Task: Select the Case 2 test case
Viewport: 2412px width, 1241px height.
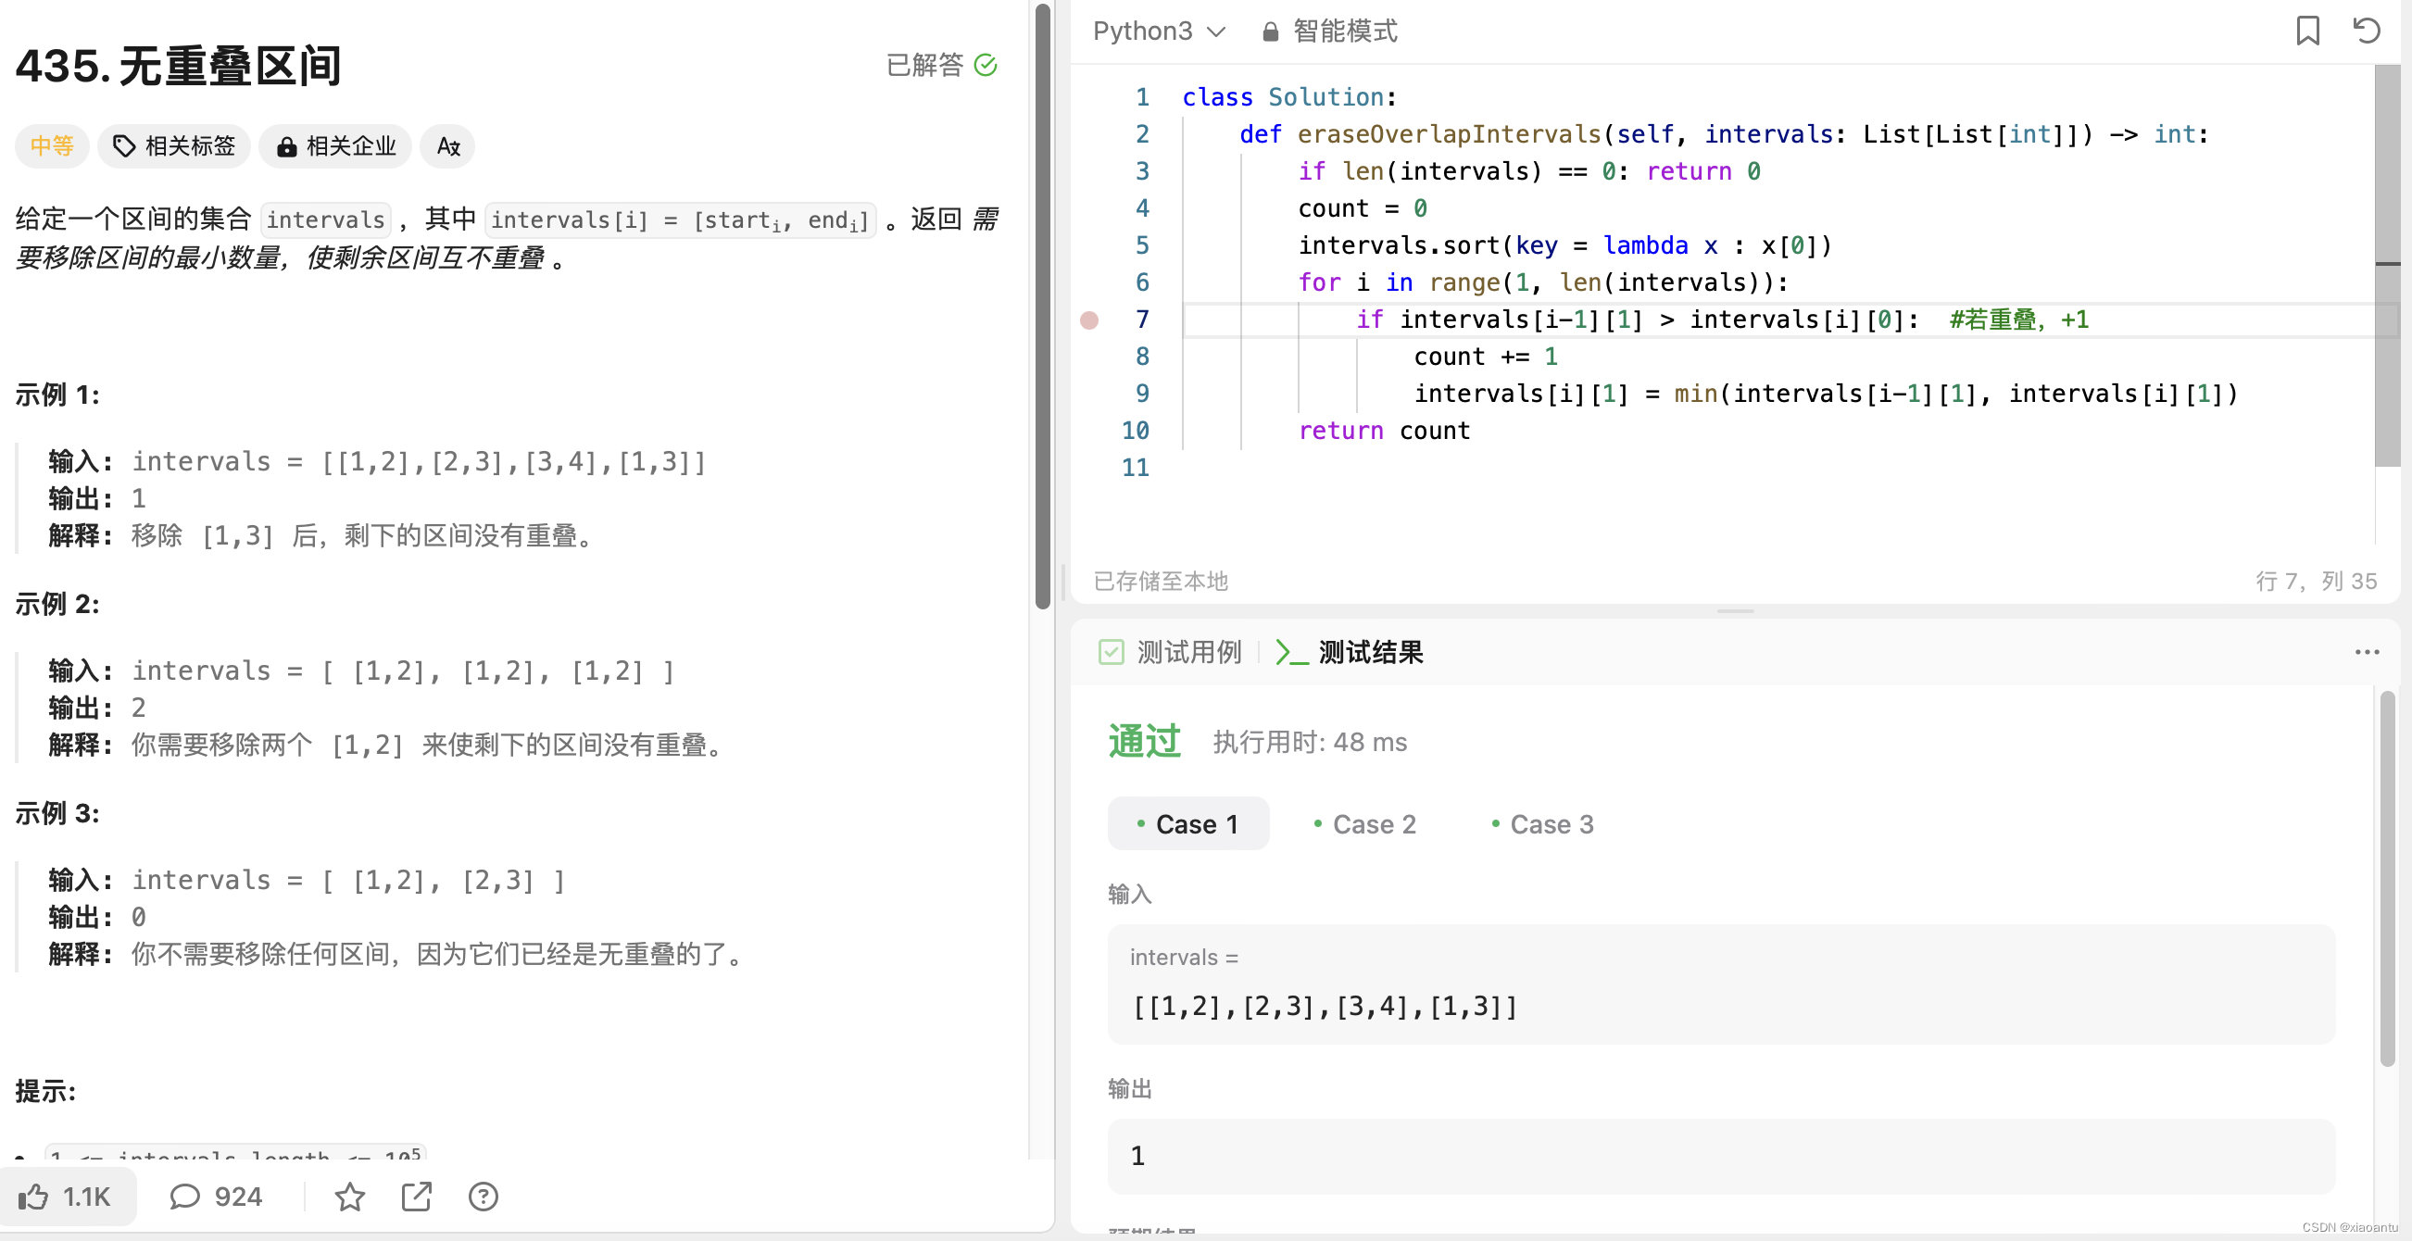Action: tap(1364, 823)
